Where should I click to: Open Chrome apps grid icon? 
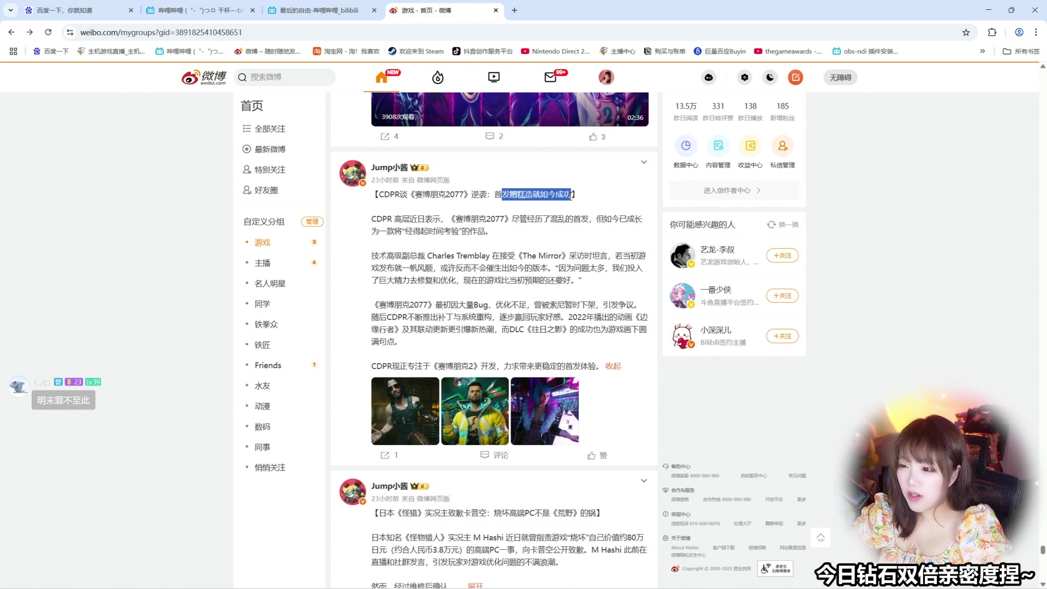click(13, 51)
